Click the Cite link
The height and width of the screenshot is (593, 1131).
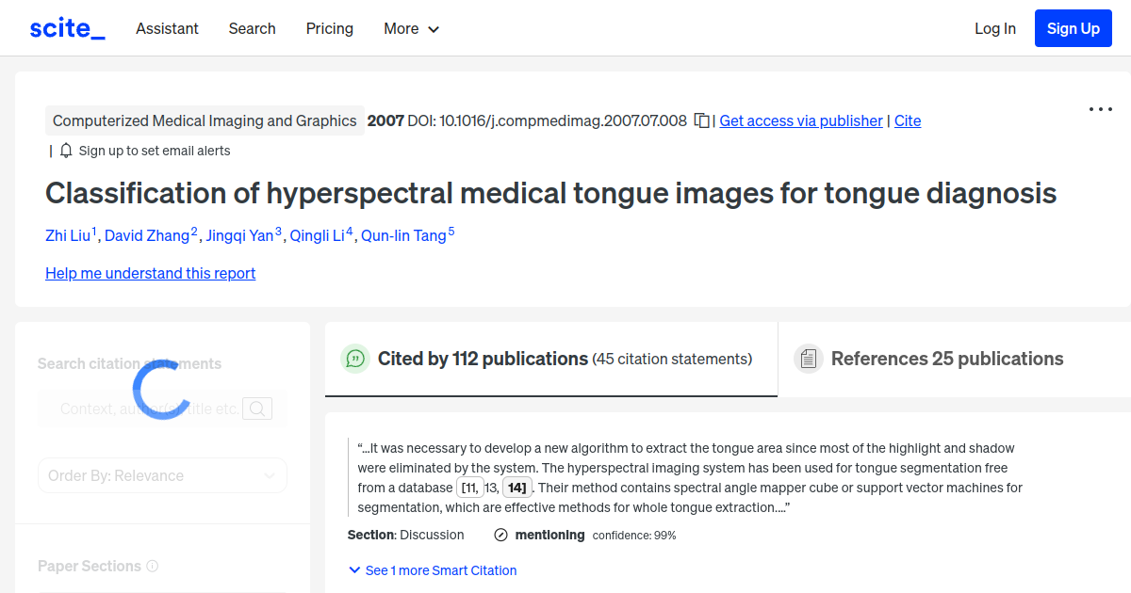(907, 120)
